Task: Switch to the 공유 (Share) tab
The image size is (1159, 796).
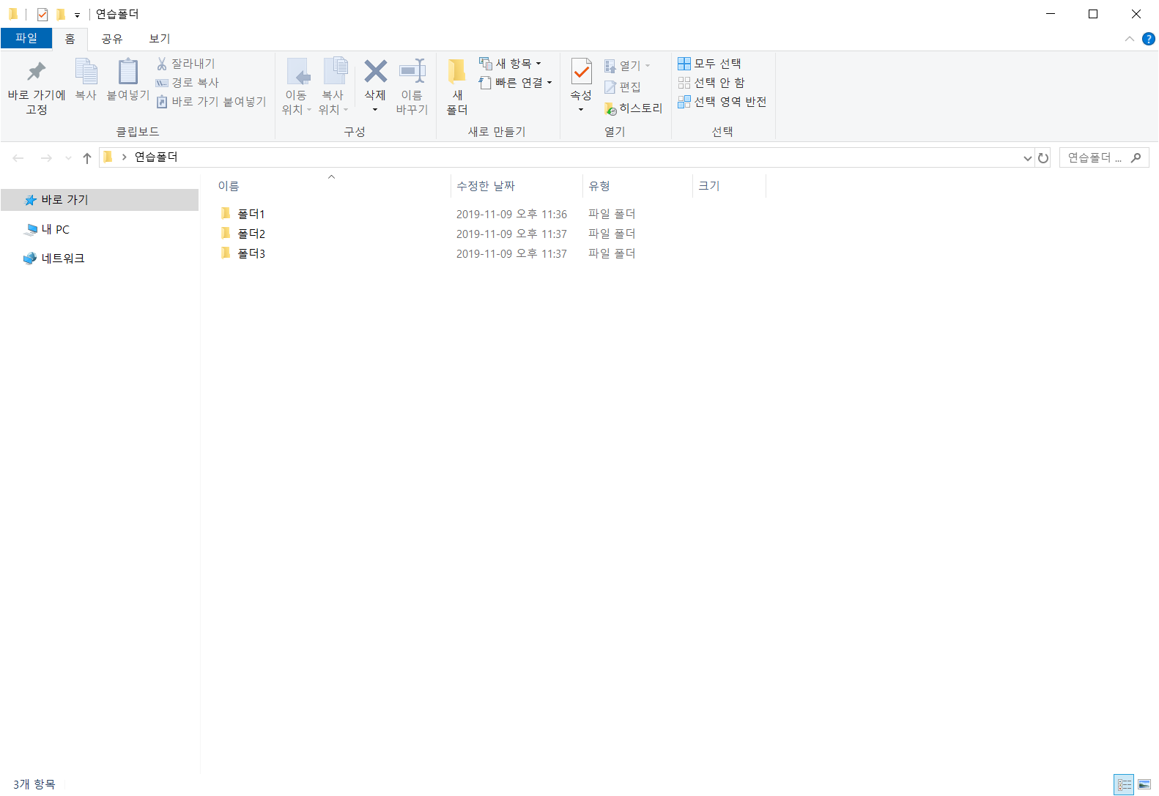Action: tap(112, 39)
